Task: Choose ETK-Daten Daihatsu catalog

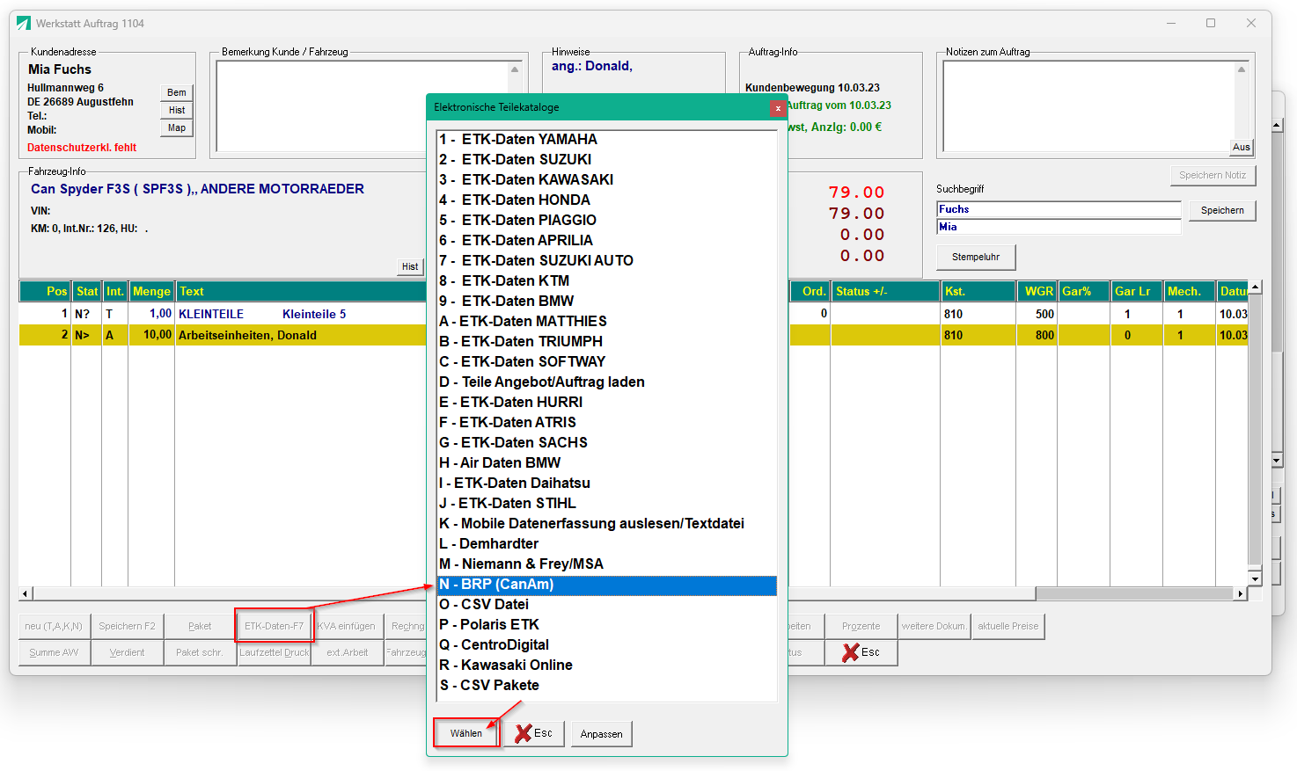Action: click(x=607, y=484)
